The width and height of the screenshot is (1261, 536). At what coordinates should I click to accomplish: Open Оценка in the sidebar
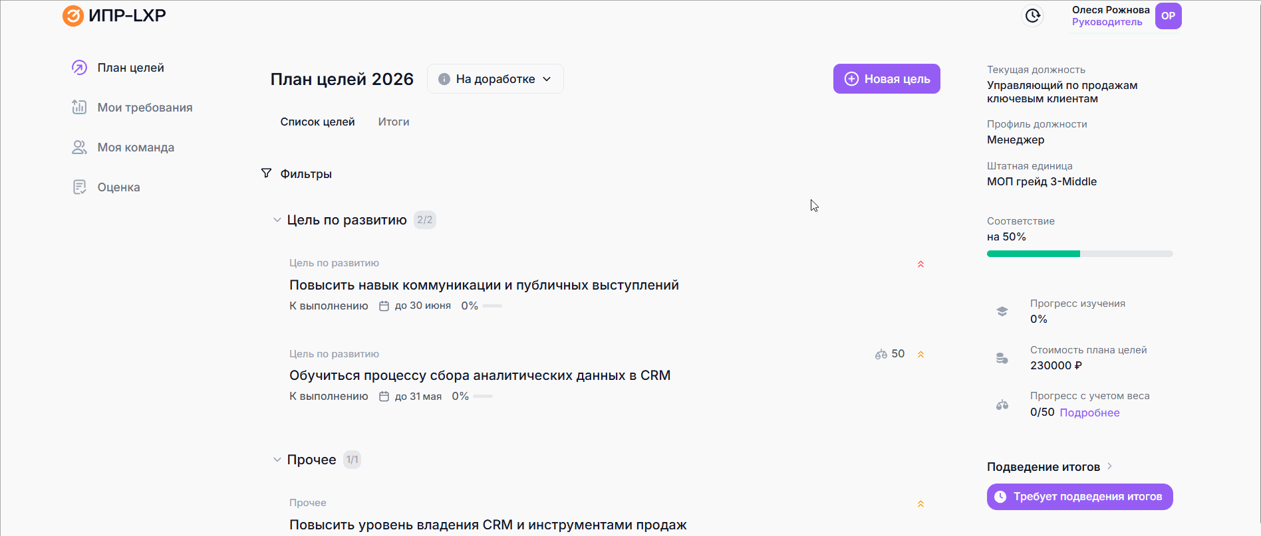pos(118,187)
